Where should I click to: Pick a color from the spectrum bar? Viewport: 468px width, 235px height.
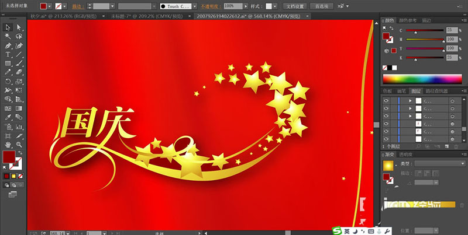422,79
